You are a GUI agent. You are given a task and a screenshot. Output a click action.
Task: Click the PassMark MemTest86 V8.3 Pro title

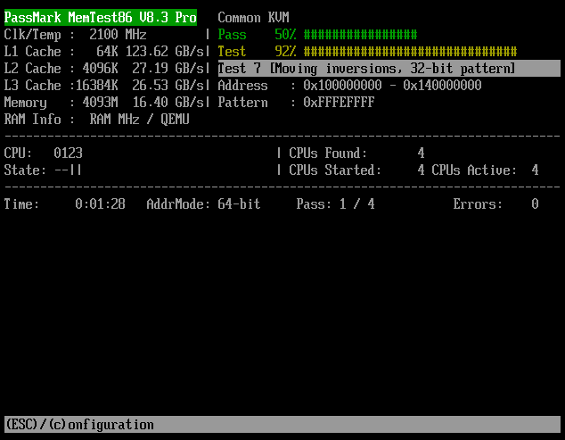(x=100, y=17)
